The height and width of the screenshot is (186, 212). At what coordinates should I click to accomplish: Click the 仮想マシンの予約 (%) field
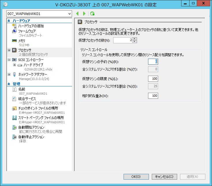[x=153, y=62]
